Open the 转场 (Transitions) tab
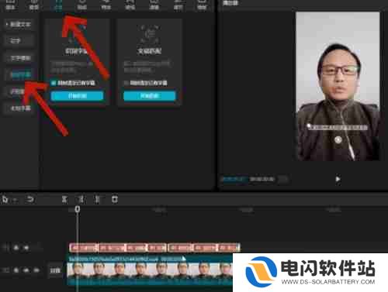Viewport: 388px width, 292px height. 130,5
